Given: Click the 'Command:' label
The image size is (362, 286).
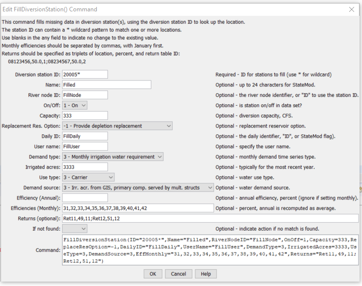Looking at the screenshot, I should point(48,250).
